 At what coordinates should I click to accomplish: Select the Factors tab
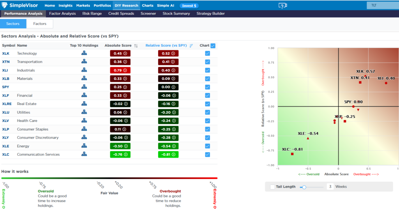tap(40, 24)
